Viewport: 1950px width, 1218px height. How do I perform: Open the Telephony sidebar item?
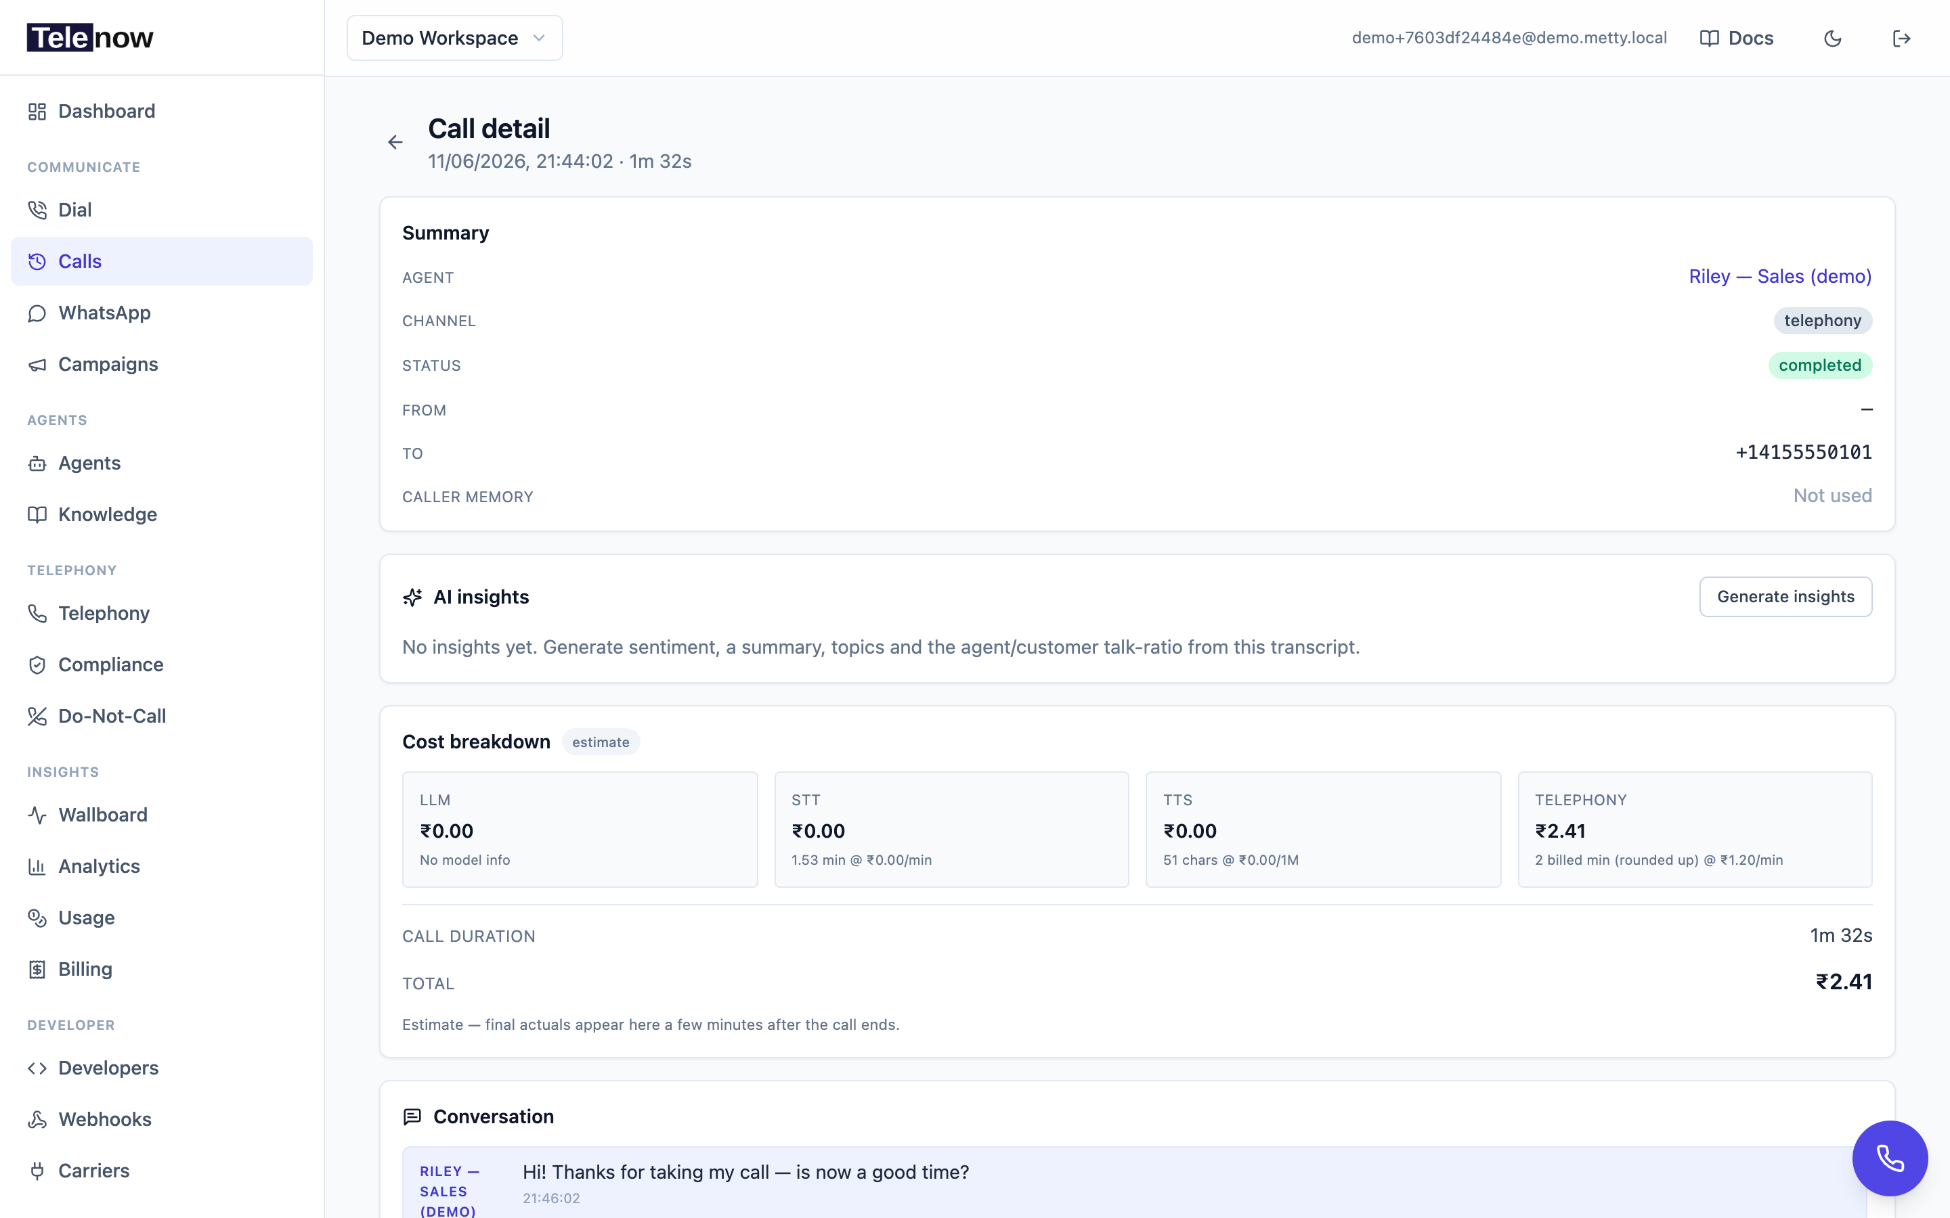[161, 614]
